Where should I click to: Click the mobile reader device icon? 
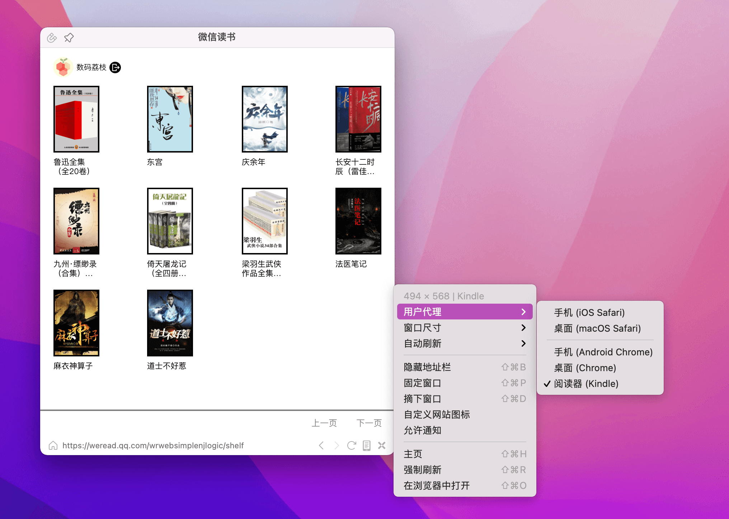(x=367, y=445)
